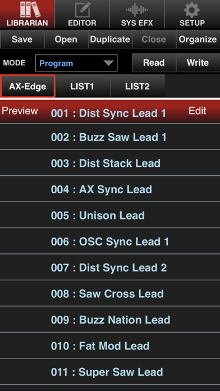
Task: Edit the Dist Sync Lead 1 patch
Action: tap(198, 111)
